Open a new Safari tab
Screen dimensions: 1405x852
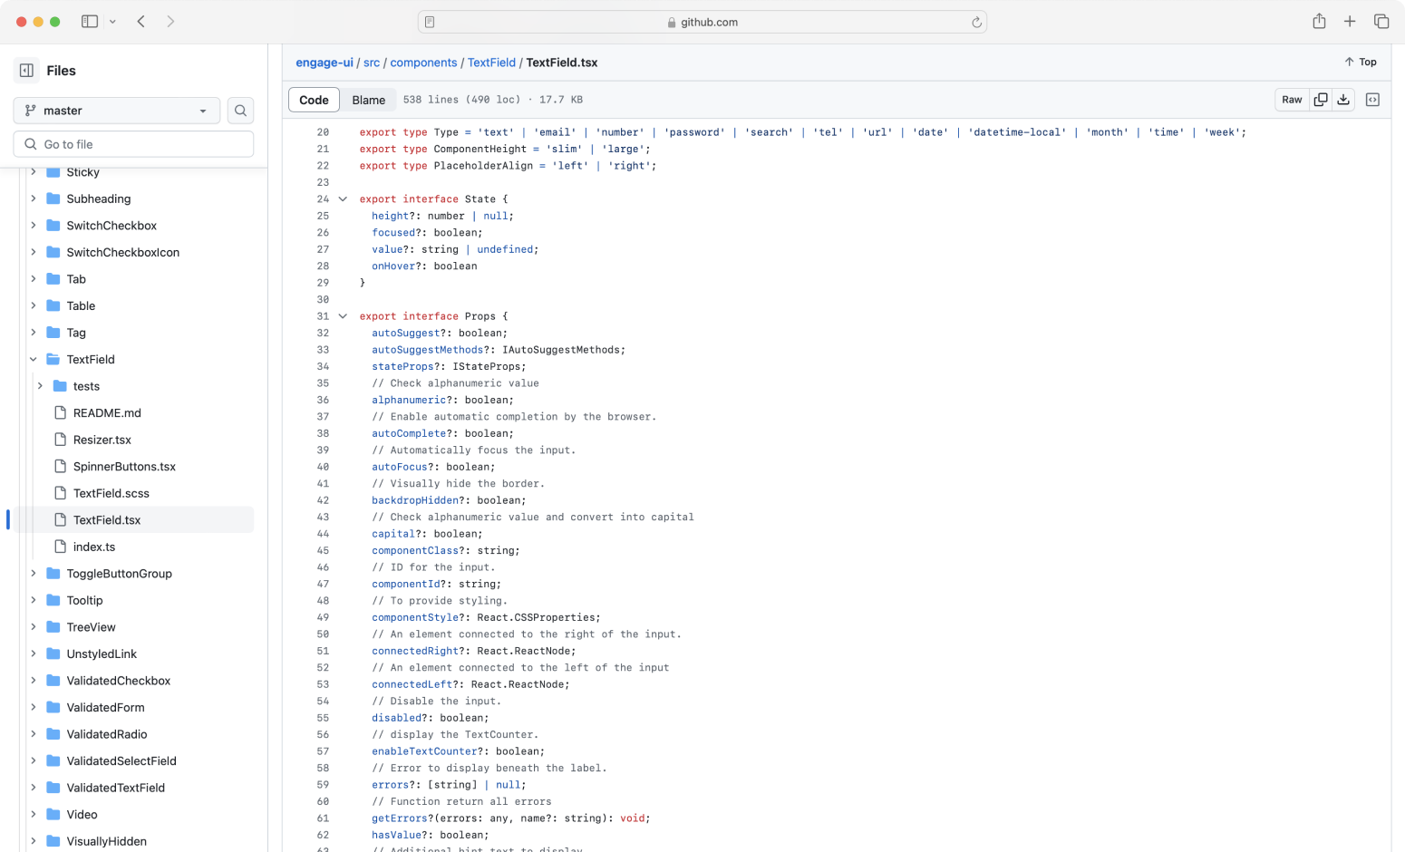point(1350,22)
